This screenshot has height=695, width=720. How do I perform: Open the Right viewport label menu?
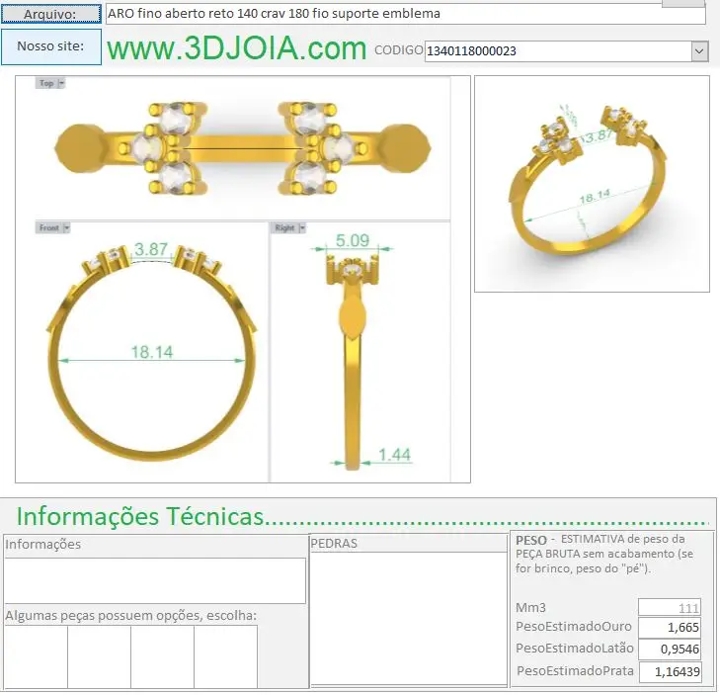click(288, 228)
